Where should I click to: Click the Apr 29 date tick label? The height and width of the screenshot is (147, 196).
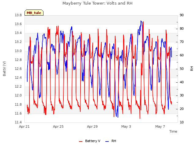92,126
